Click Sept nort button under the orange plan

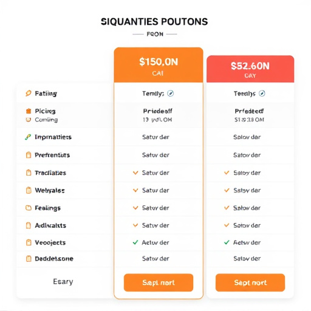coord(159,282)
